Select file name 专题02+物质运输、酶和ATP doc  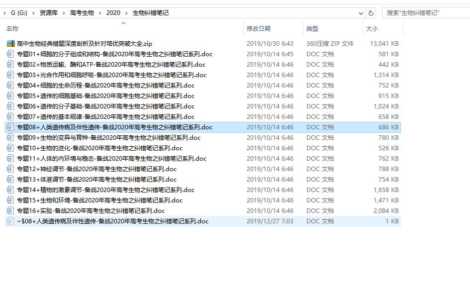click(111, 65)
